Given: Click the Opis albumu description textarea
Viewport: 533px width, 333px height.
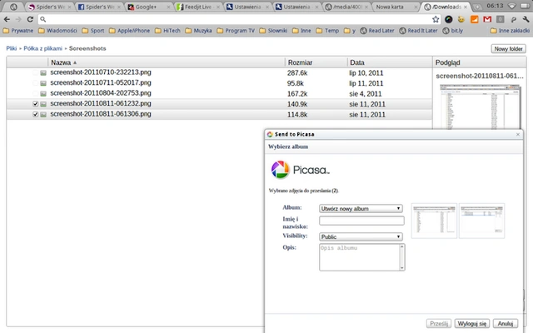Looking at the screenshot, I should 361,257.
